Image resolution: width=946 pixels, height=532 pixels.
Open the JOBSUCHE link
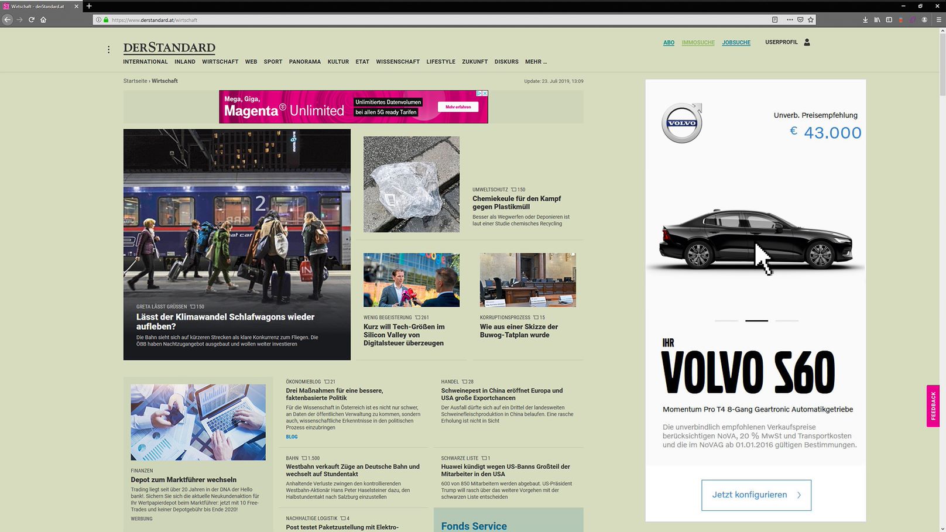(x=736, y=43)
